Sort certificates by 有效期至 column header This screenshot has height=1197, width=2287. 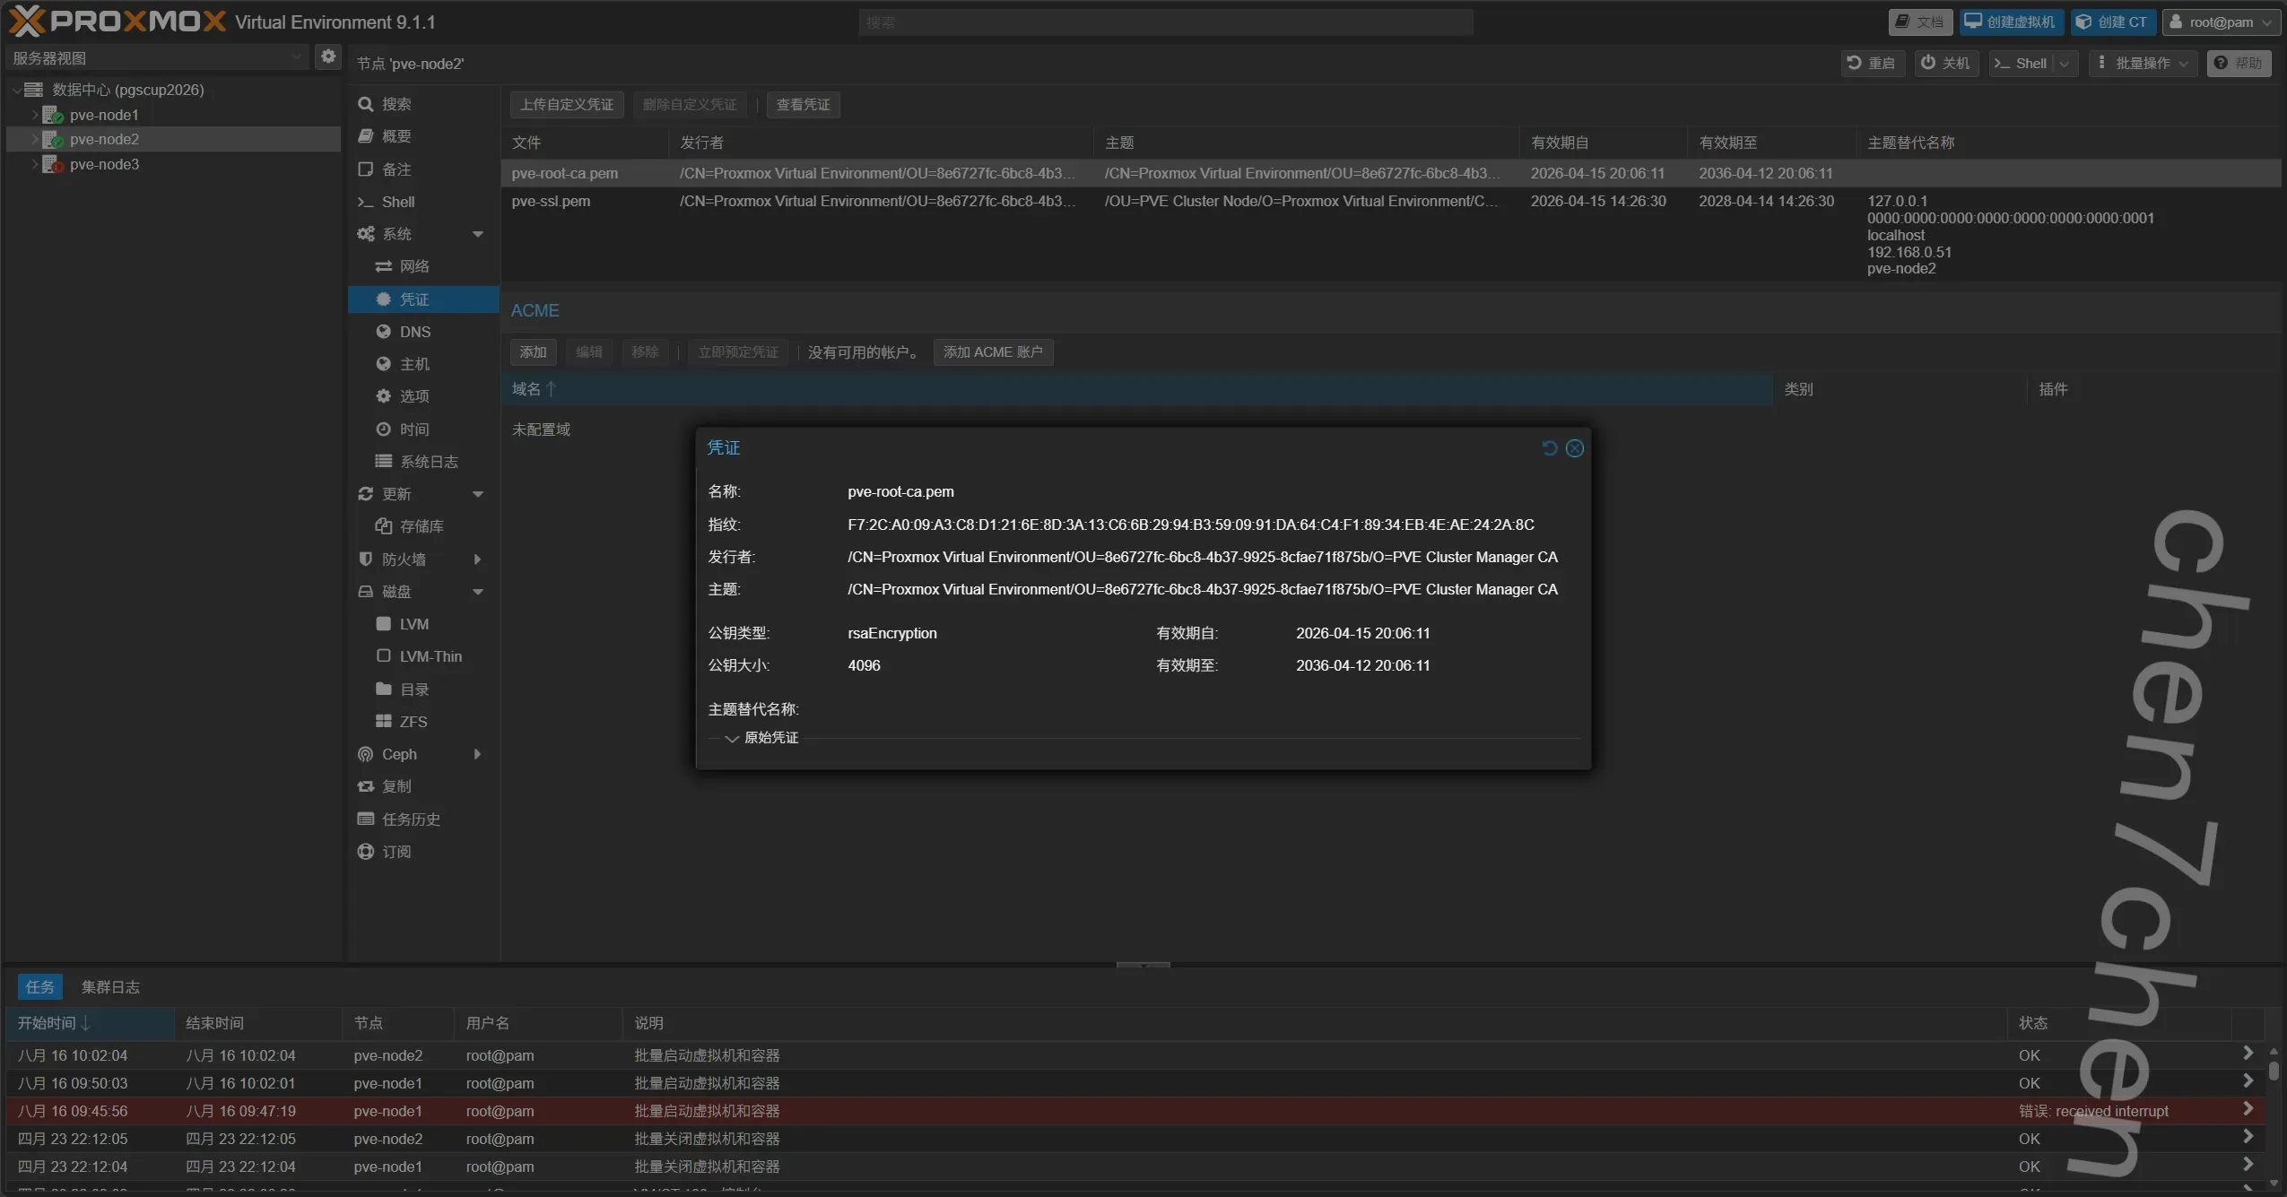click(x=1770, y=143)
